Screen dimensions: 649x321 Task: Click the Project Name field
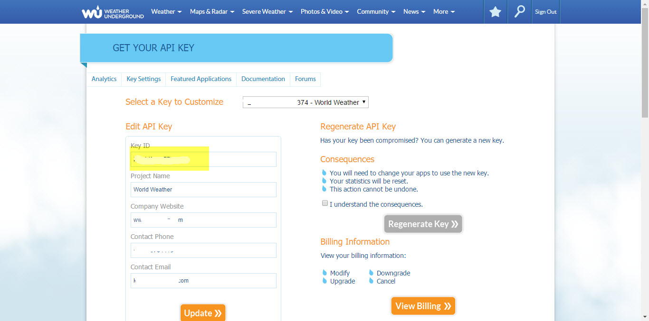[x=203, y=190]
